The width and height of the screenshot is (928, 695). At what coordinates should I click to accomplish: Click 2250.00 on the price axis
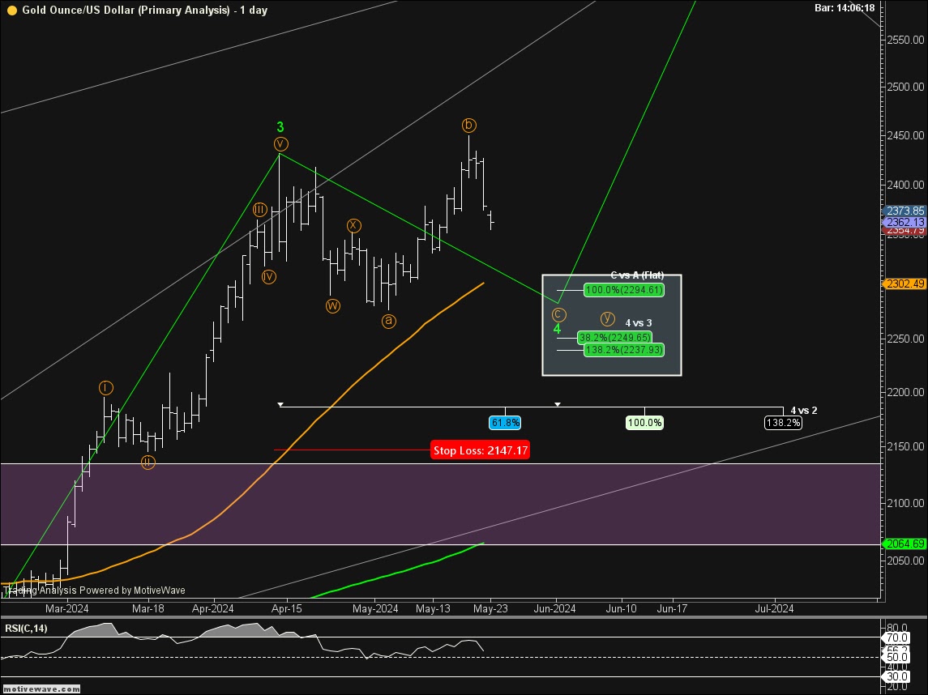pyautogui.click(x=905, y=339)
